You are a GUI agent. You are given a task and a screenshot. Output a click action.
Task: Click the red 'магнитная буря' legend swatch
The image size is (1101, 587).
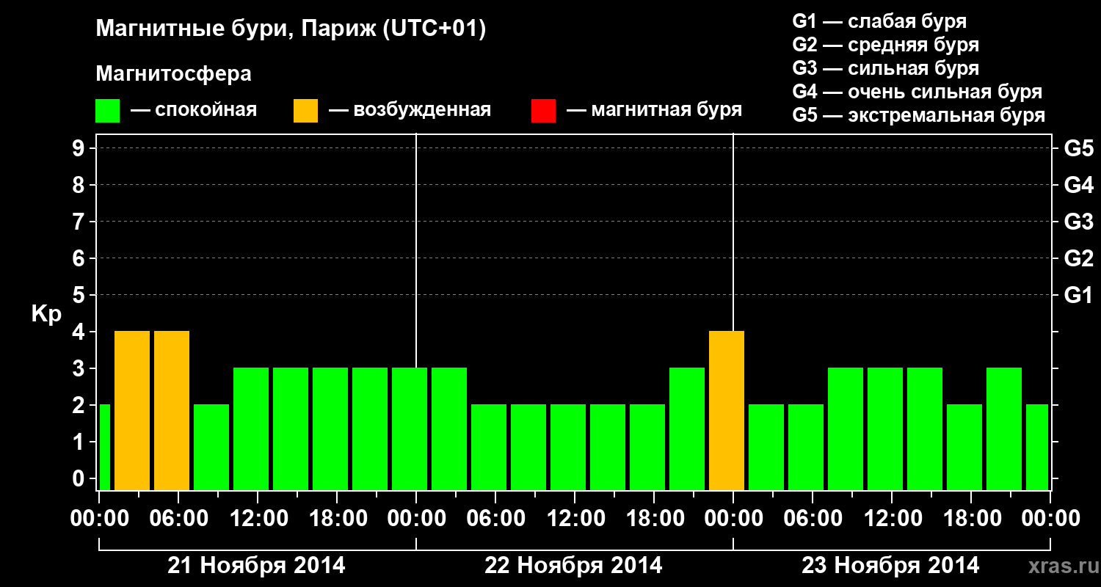pyautogui.click(x=543, y=111)
